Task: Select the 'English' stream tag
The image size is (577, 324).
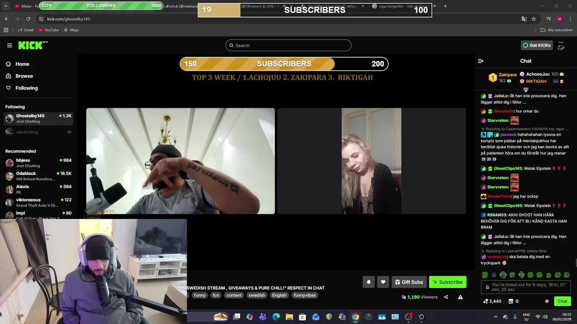Action: [279, 295]
